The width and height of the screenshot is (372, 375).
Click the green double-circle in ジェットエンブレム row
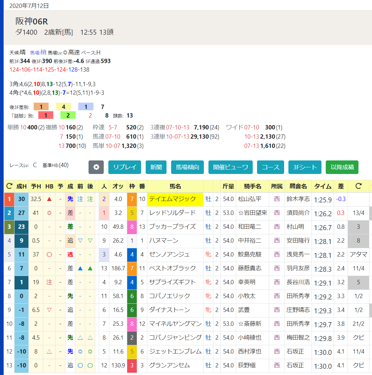coord(90,352)
